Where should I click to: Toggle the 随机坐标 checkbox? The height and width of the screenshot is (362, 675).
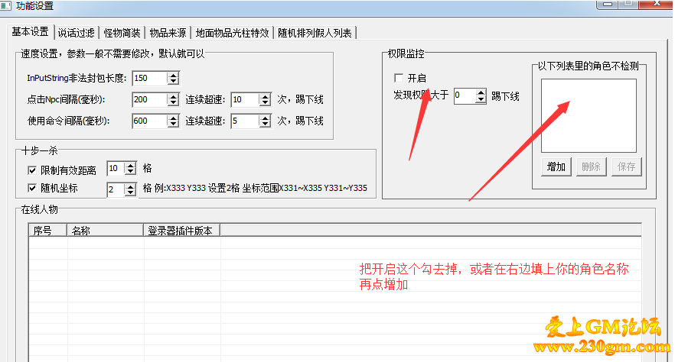[32, 188]
